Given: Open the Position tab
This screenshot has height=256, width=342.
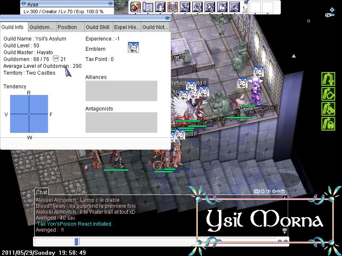Looking at the screenshot, I should point(70,27).
